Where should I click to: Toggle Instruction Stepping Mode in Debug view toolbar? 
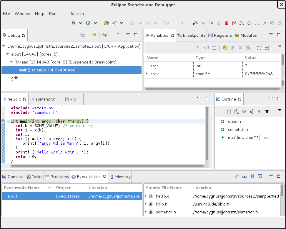(93, 35)
